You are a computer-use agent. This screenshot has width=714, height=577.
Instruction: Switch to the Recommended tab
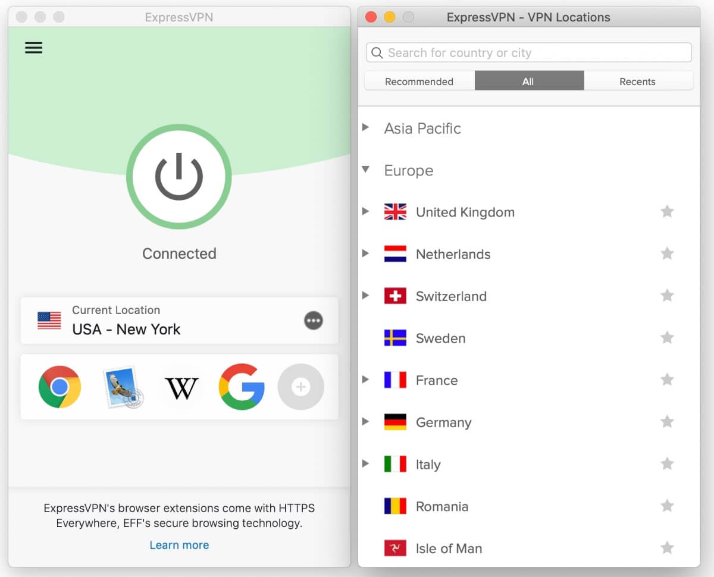coord(419,81)
